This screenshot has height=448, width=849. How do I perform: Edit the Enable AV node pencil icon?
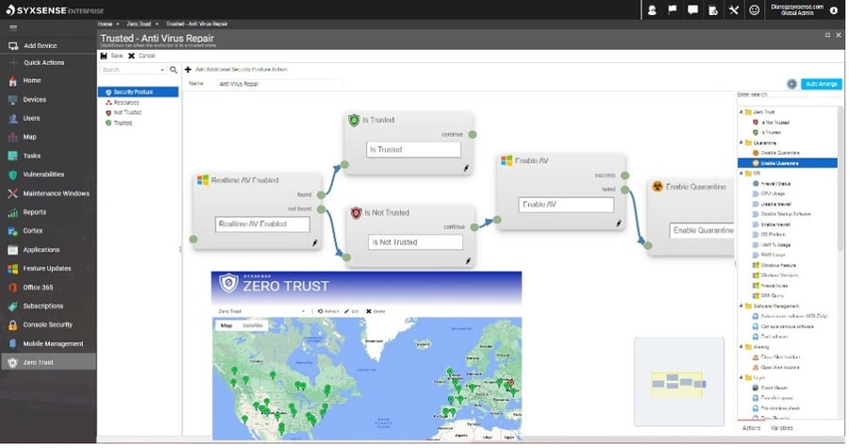coord(618,224)
